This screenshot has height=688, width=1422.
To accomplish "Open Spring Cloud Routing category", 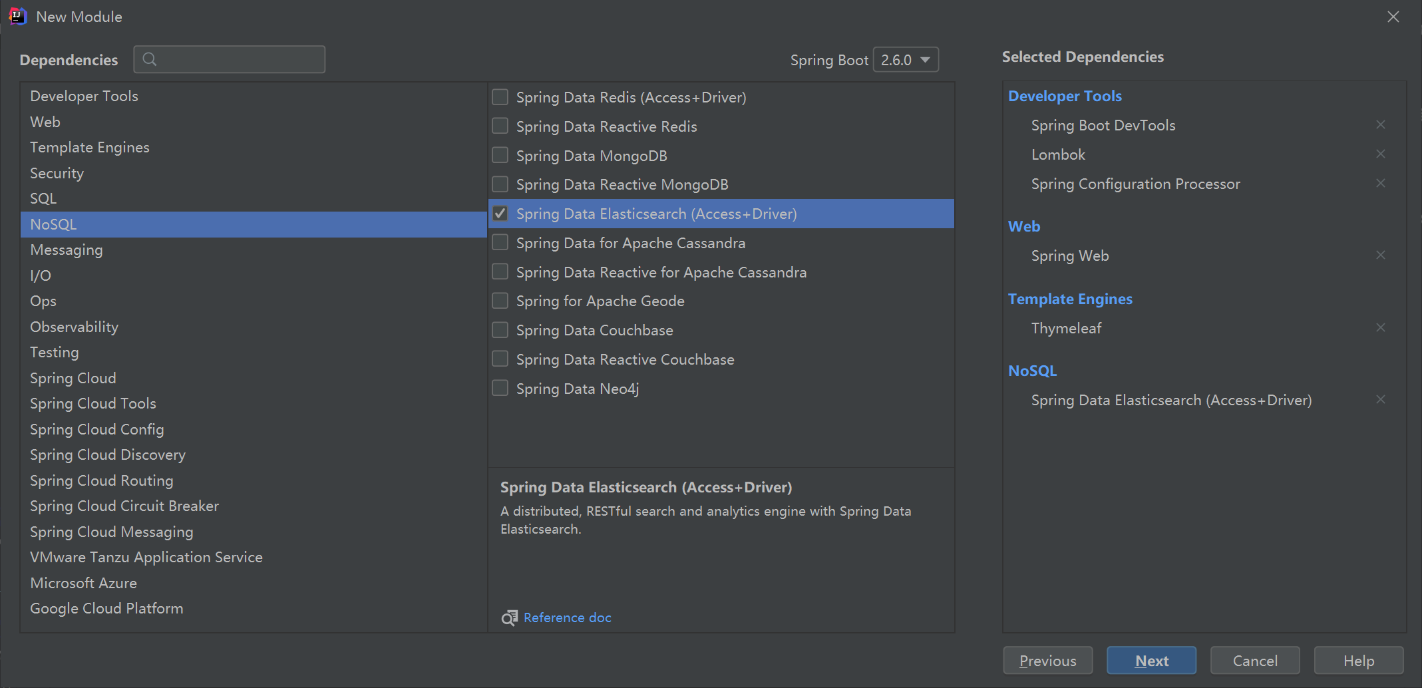I will pos(254,480).
